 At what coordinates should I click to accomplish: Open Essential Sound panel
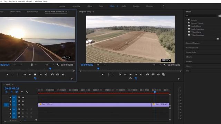tap(192, 48)
